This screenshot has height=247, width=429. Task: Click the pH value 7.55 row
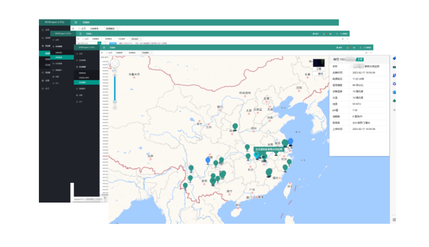pyautogui.click(x=359, y=110)
